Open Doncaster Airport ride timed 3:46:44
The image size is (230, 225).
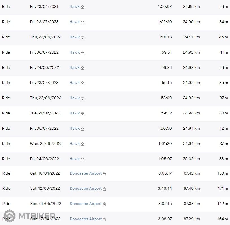tap(86, 188)
